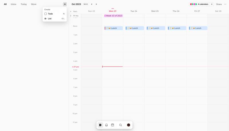Select the Tue 24 day header
The width and height of the screenshot is (229, 131).
tap(134, 11)
